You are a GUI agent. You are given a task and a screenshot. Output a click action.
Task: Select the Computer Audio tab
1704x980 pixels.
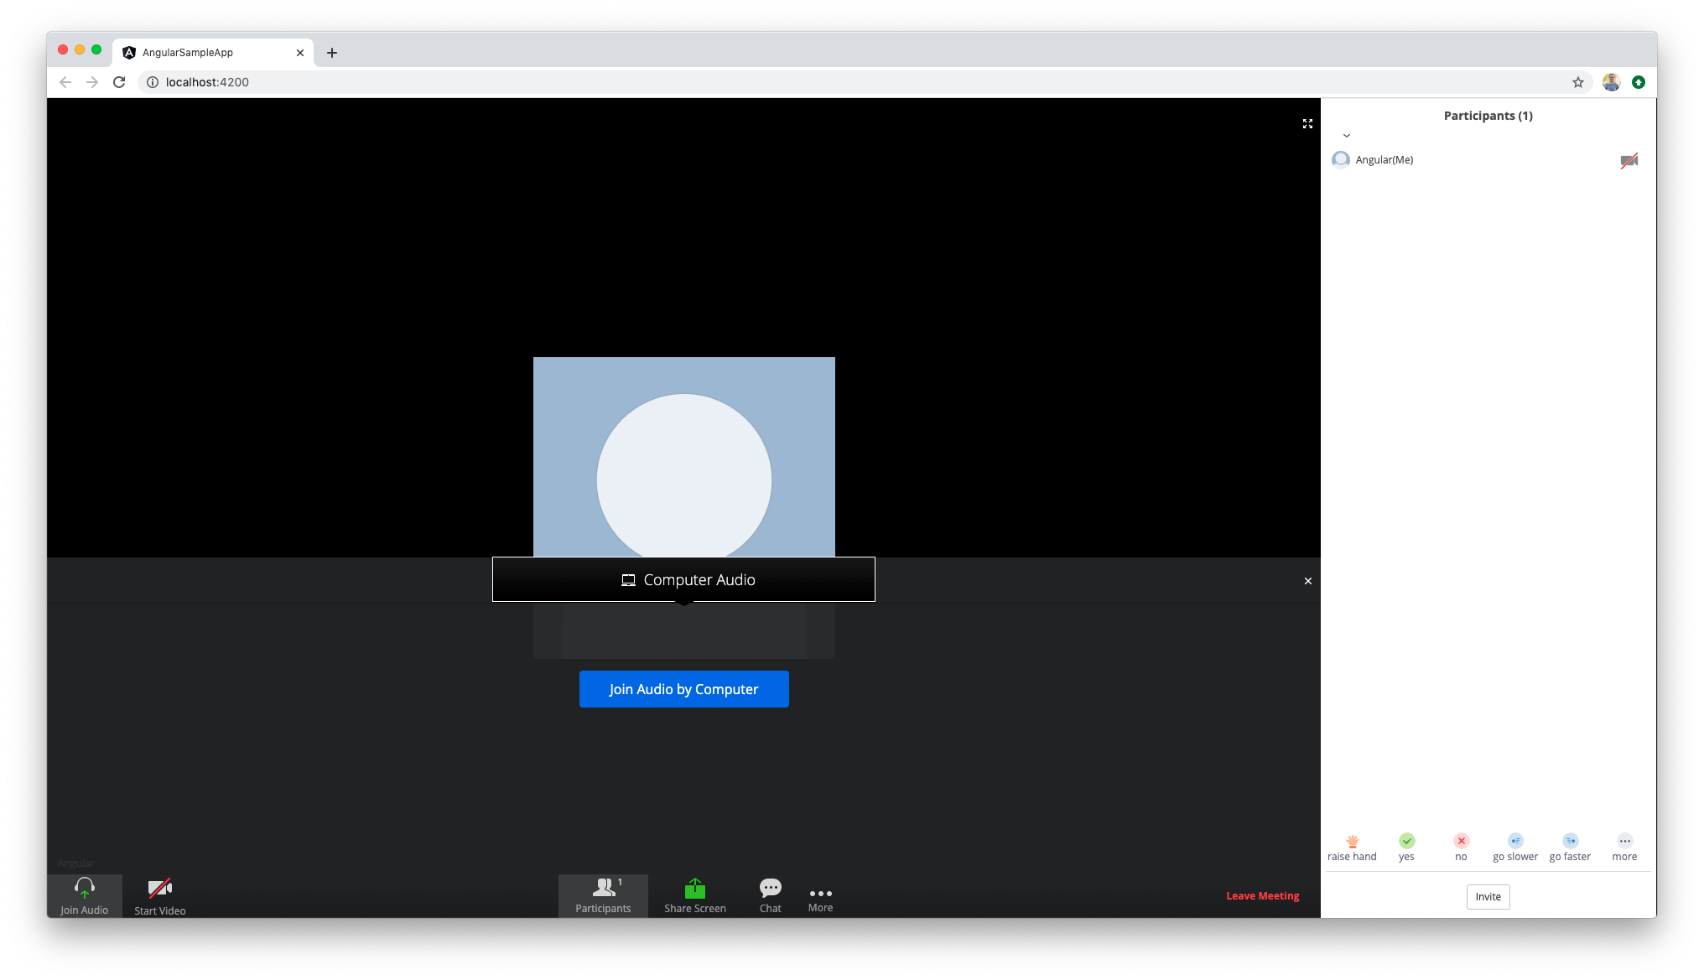click(683, 579)
